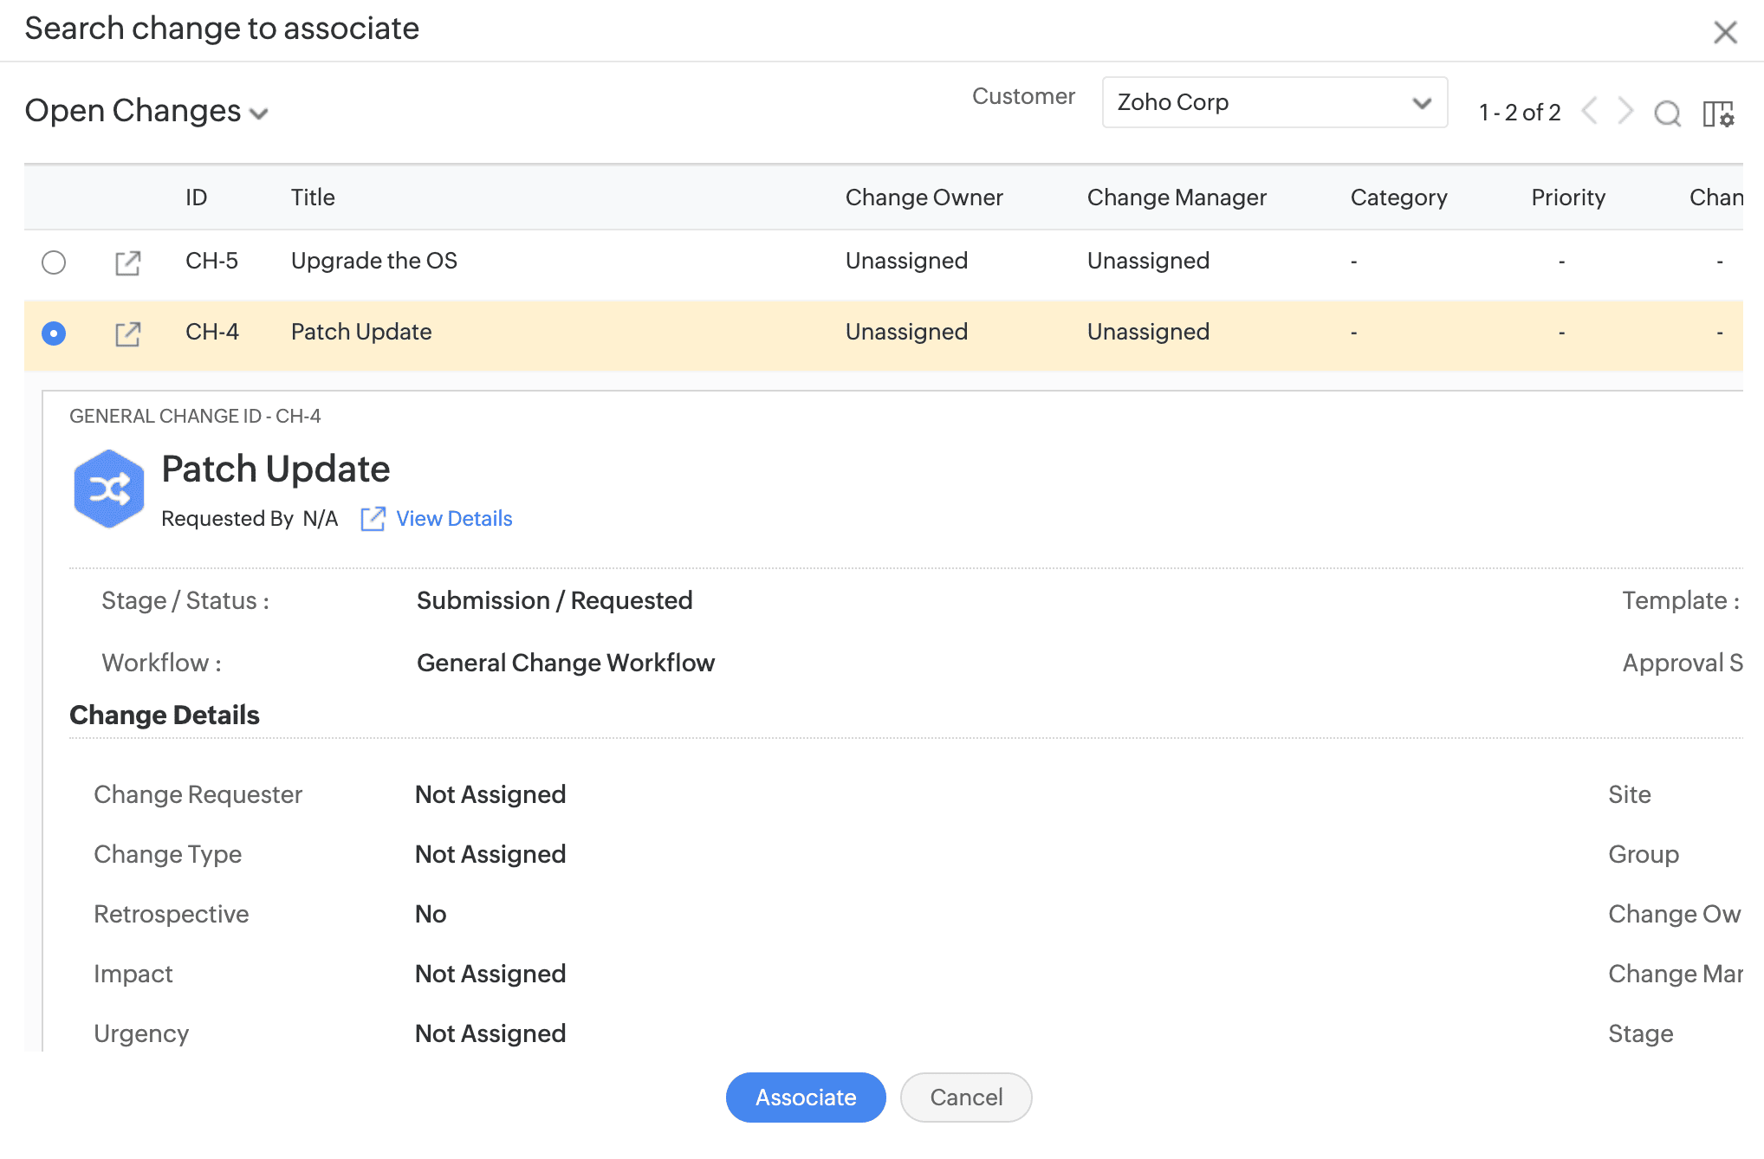
Task: Open the View Details link
Action: (x=454, y=519)
